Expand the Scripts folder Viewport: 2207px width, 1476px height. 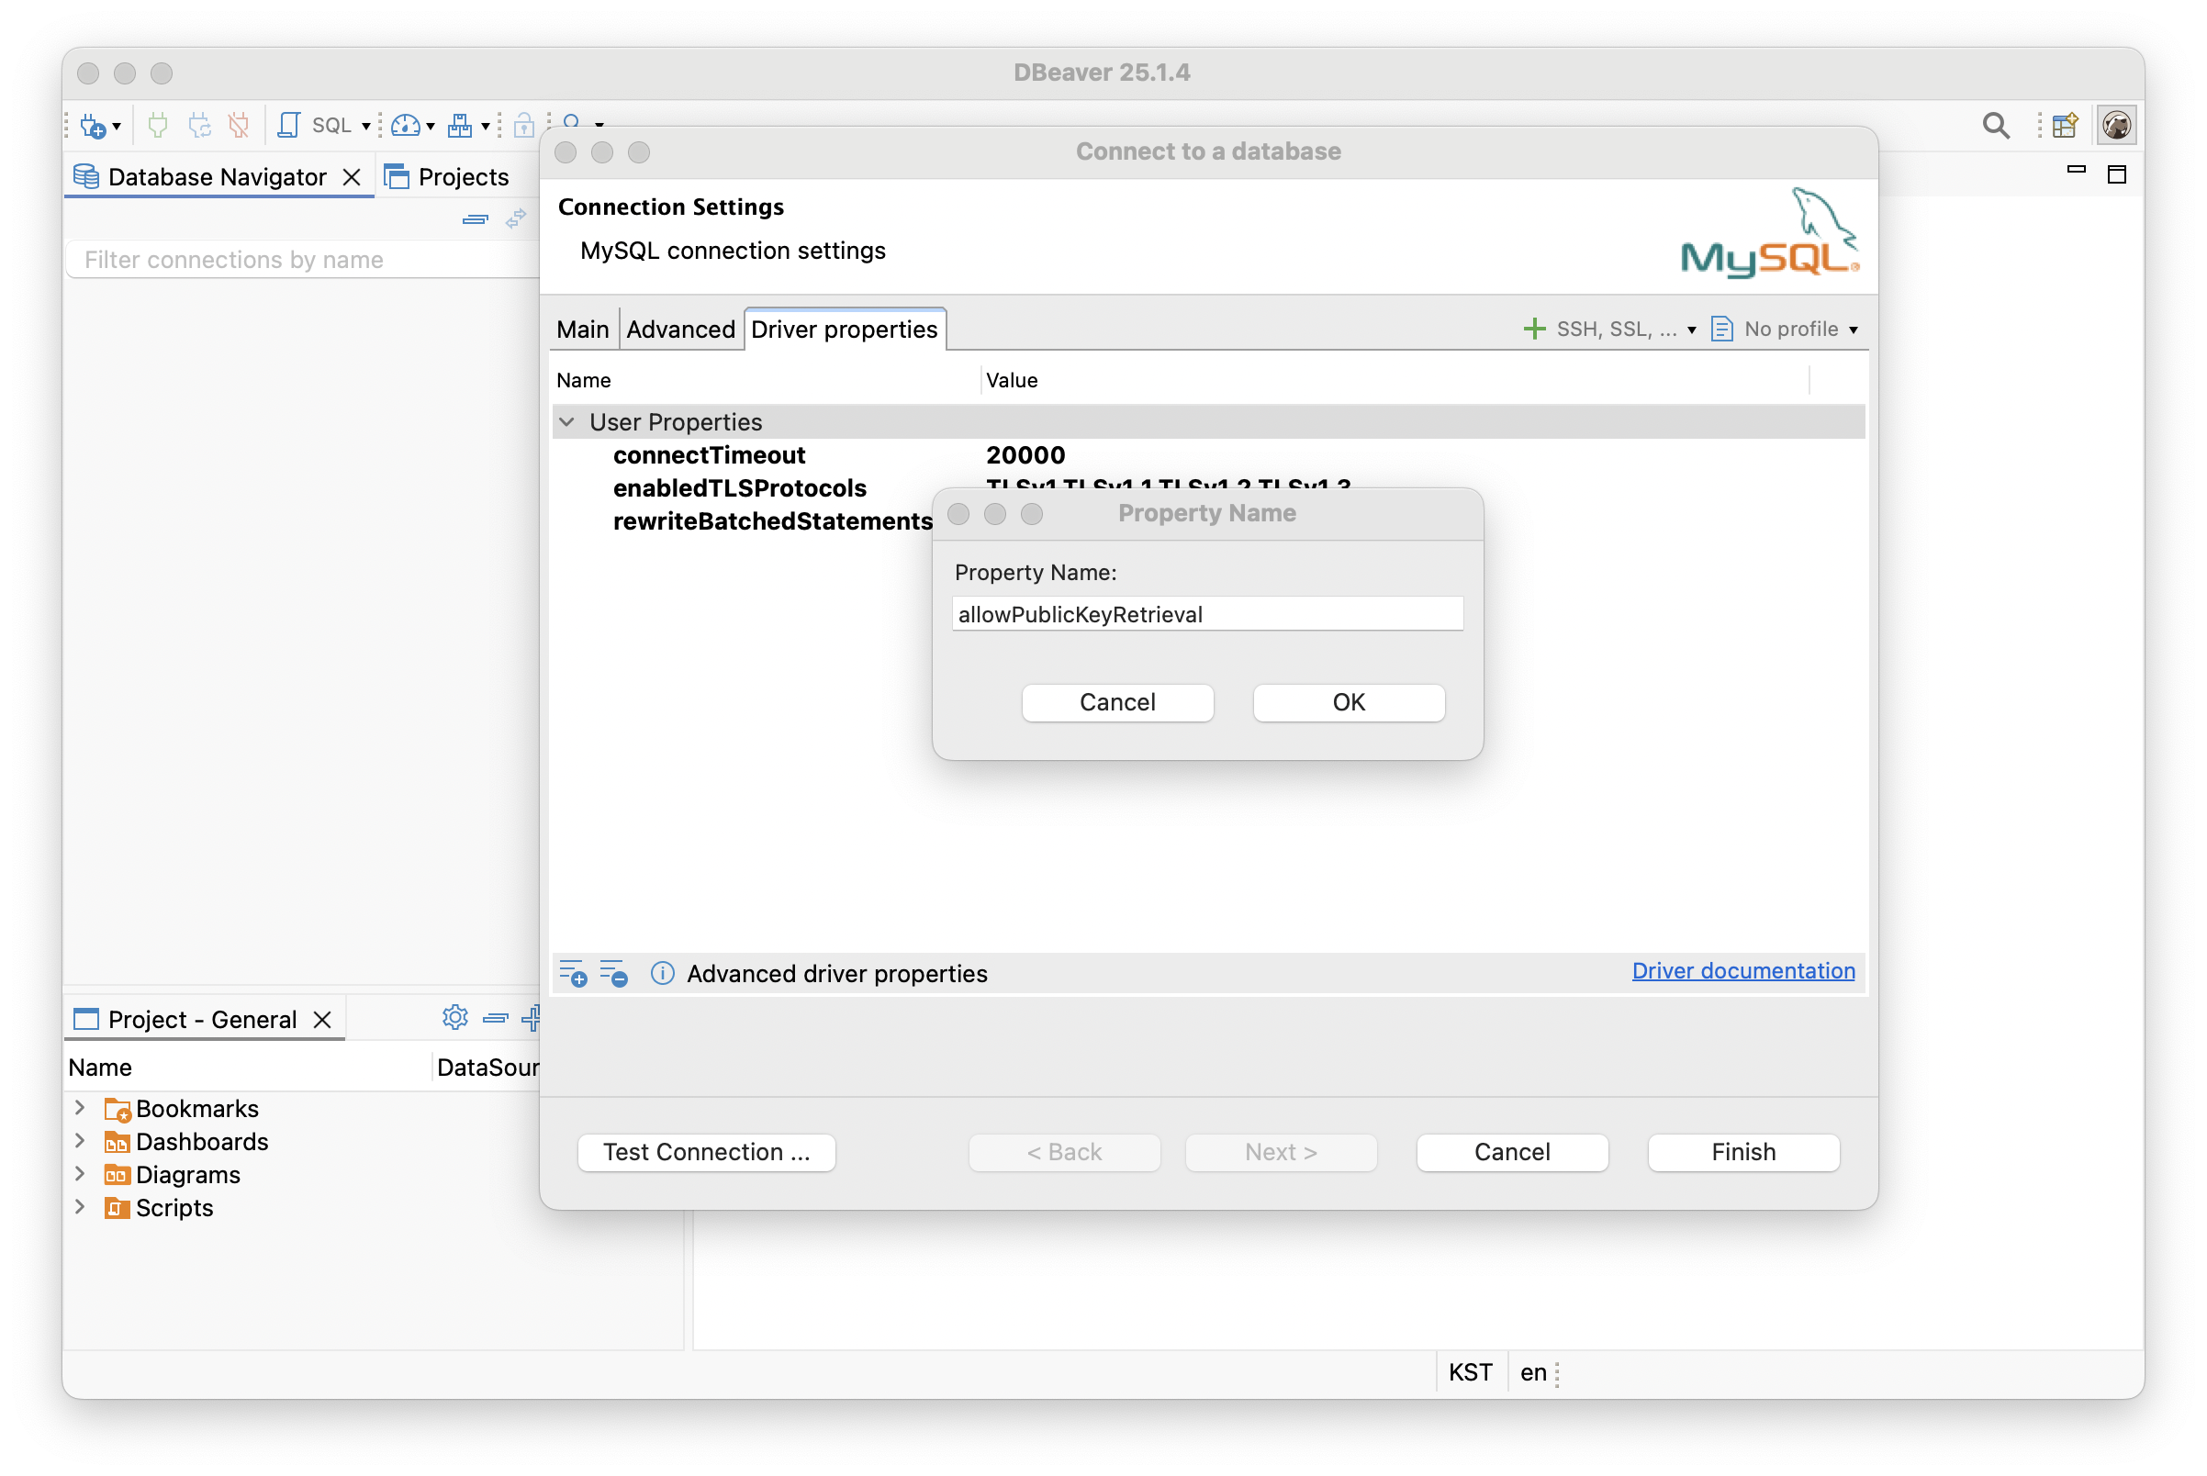click(x=80, y=1207)
